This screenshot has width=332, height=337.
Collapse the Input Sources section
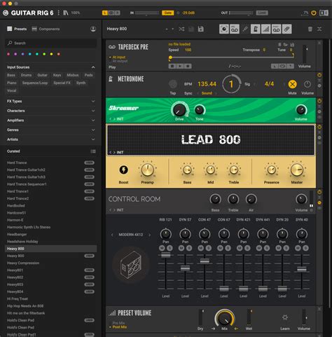[x=93, y=67]
